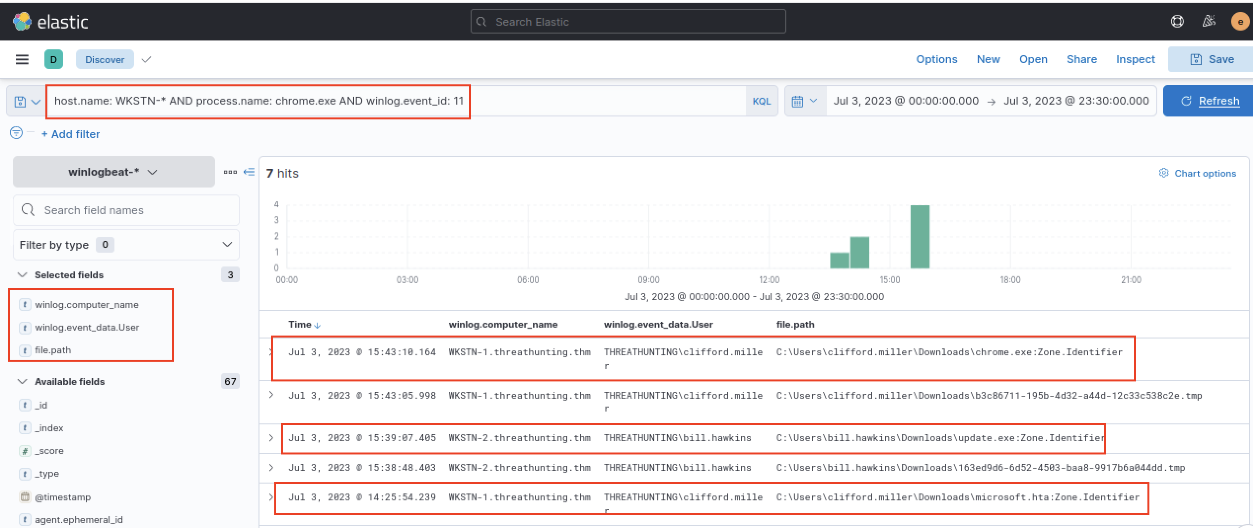1253x528 pixels.
Task: Select the winlog.event_data.User selected field
Action: click(87, 327)
